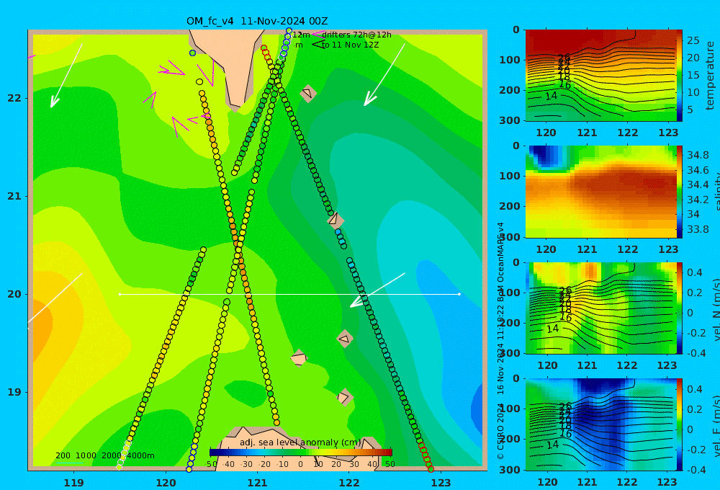The width and height of the screenshot is (720, 490).
Task: Click the vel. N color bar
Action: (680, 308)
